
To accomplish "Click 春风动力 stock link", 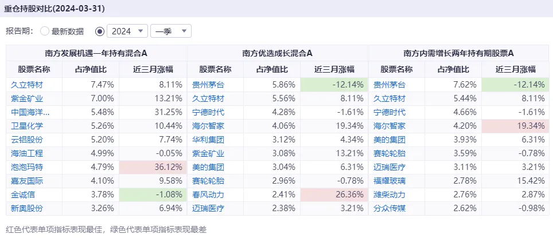I will click(208, 195).
